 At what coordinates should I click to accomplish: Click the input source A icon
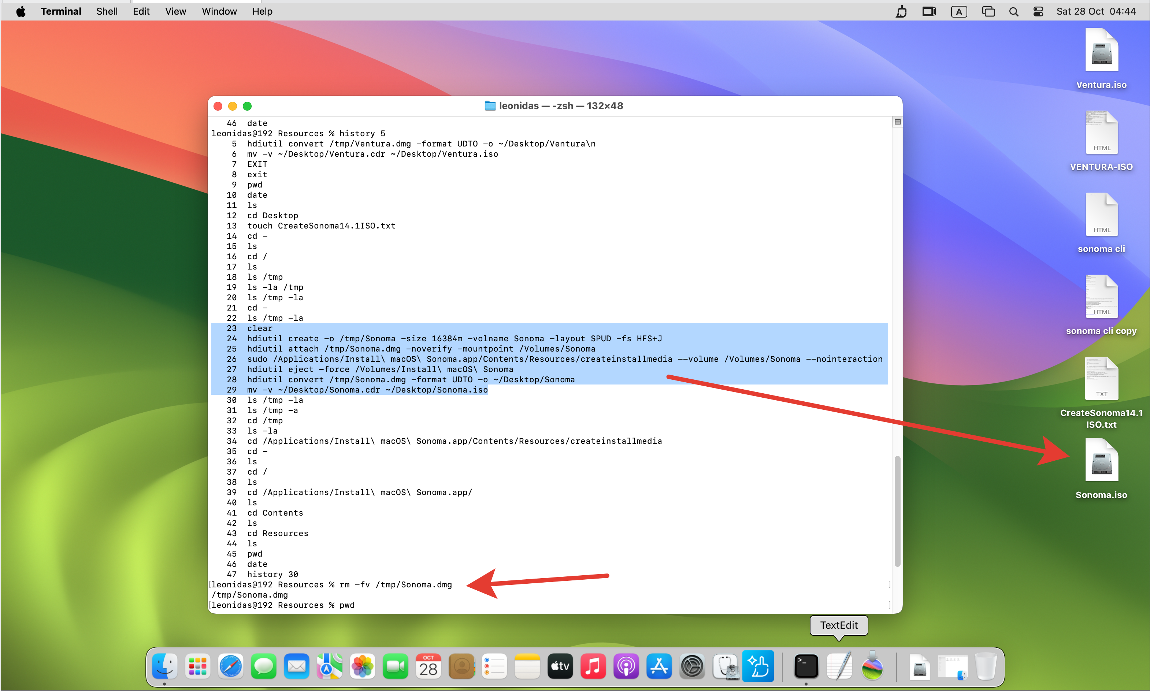959,12
